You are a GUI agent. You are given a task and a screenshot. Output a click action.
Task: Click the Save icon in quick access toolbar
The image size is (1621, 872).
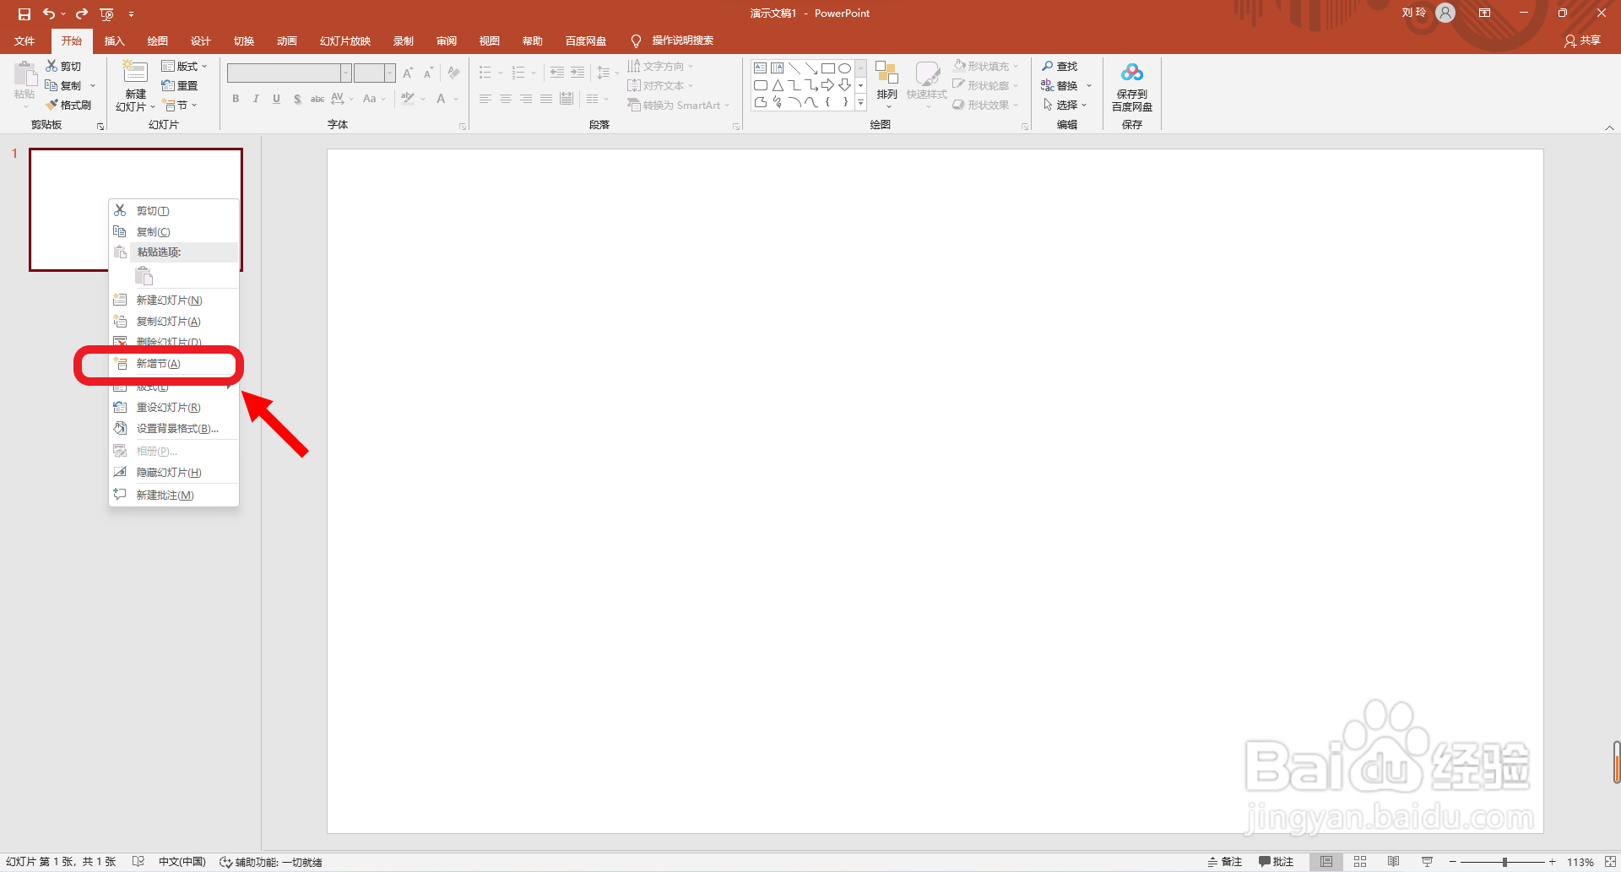click(x=24, y=14)
